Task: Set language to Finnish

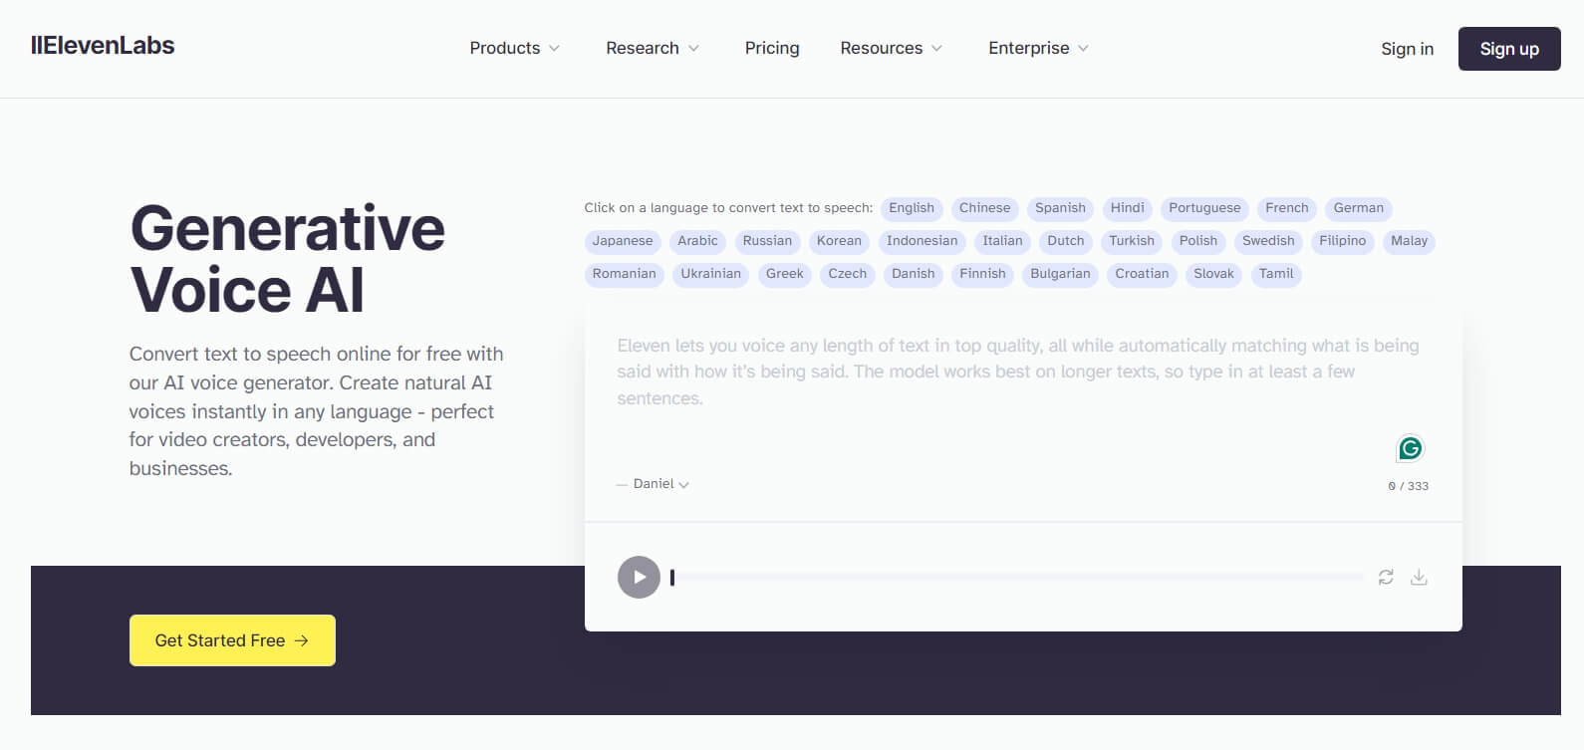Action: pos(982,274)
